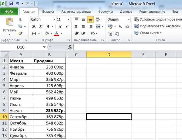Open the fill color dropdown arrow
182x140 pixels.
point(51,34)
